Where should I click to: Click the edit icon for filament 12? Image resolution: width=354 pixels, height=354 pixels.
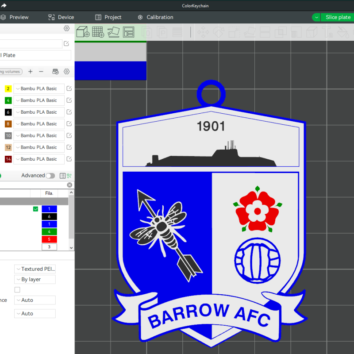pyautogui.click(x=69, y=147)
